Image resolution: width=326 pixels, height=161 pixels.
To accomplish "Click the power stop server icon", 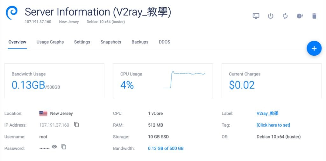I will click(271, 16).
